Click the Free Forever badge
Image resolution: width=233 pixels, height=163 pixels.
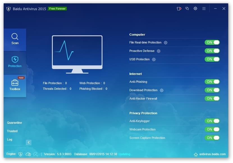click(57, 9)
